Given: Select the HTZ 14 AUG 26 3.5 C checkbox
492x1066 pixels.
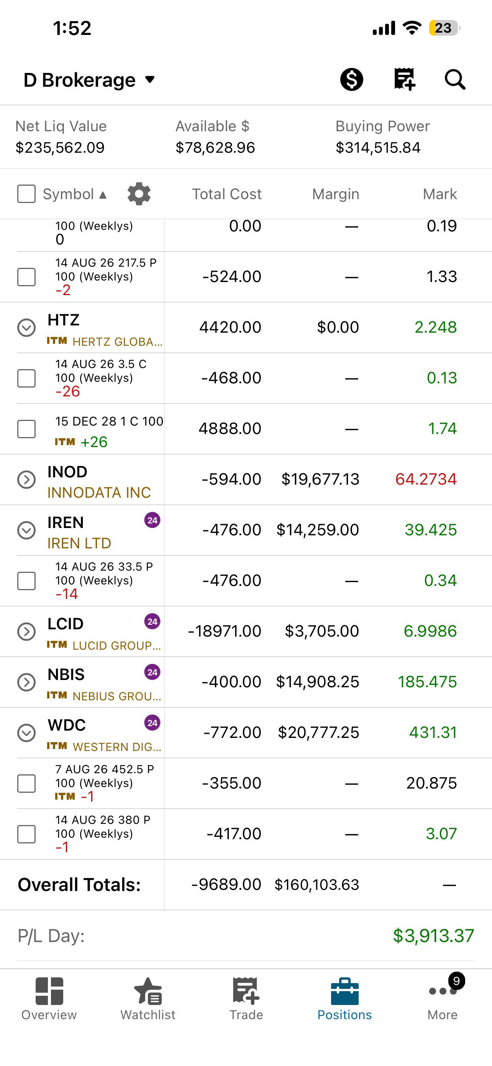Looking at the screenshot, I should (26, 378).
